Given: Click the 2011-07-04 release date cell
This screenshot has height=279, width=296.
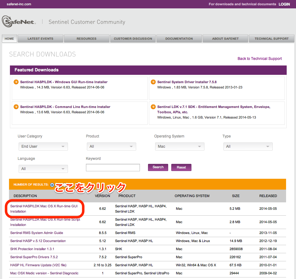Looking at the screenshot, I should click(x=268, y=257).
